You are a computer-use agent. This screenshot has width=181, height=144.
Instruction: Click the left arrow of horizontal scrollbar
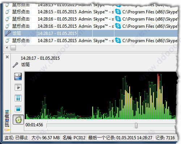(7, 48)
